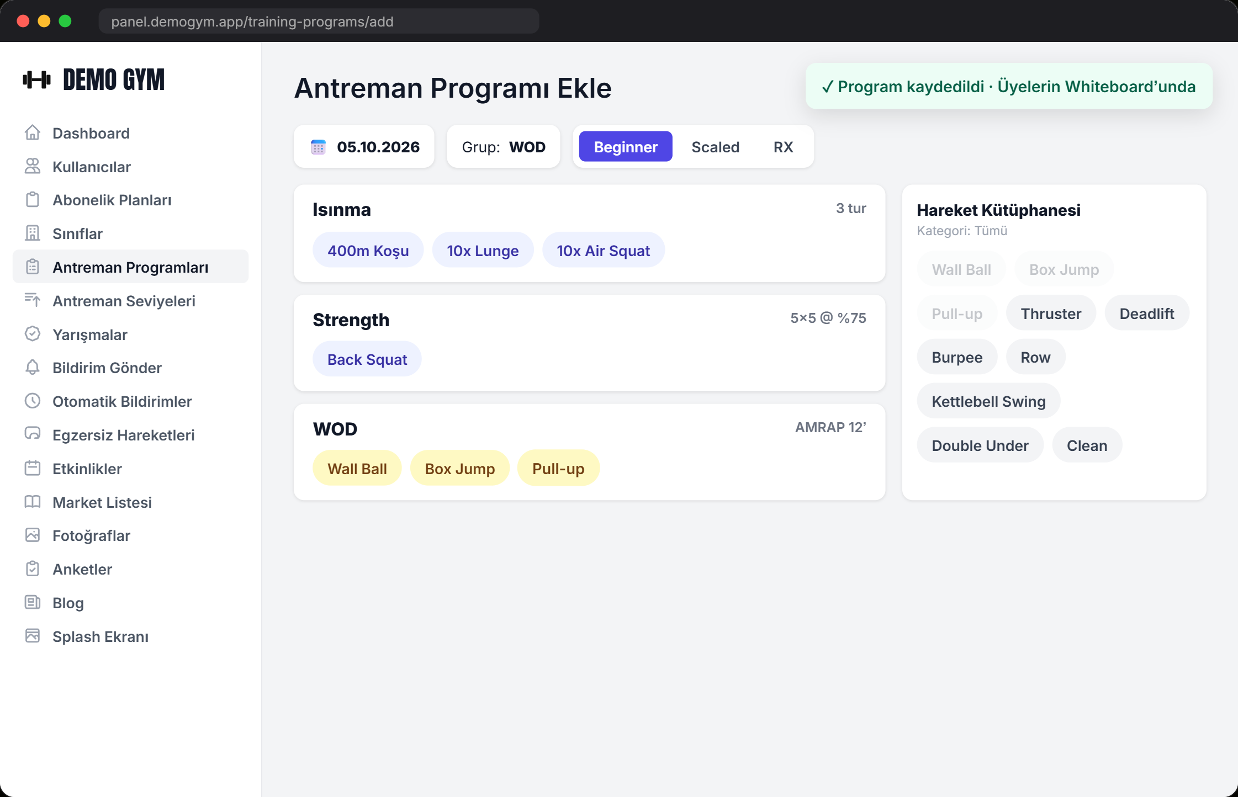The height and width of the screenshot is (797, 1238).
Task: Click the Bildirim Gönder bell icon
Action: [33, 368]
